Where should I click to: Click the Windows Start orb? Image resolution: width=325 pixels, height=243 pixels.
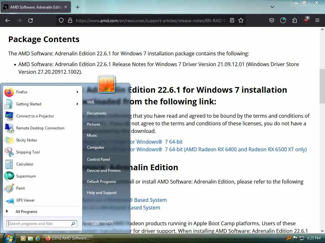point(9,238)
